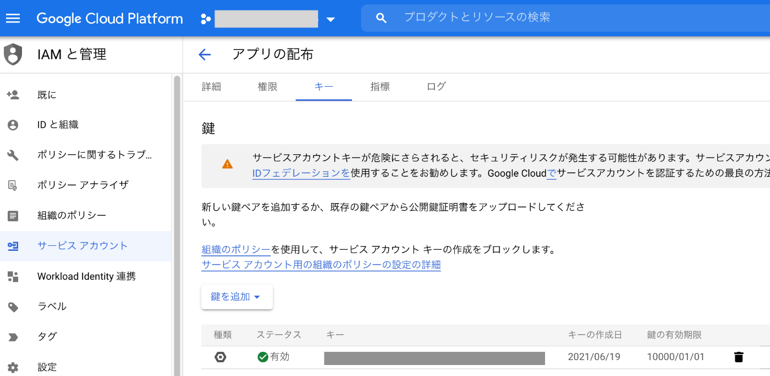
Task: Click the タグ arrow-shaped icon
Action: coord(13,337)
